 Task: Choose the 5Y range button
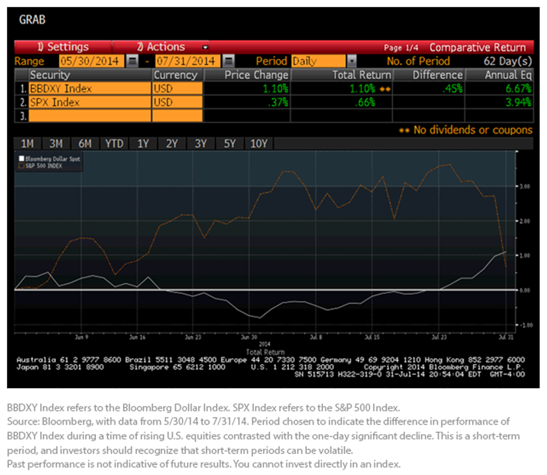click(230, 144)
